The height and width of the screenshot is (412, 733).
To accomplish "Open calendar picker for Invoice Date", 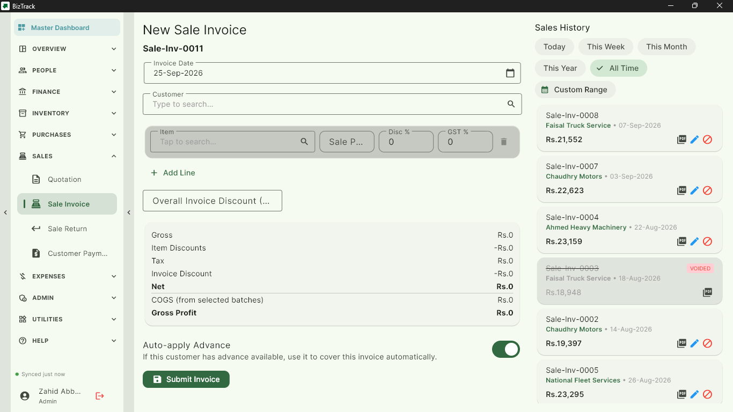I will tap(510, 73).
